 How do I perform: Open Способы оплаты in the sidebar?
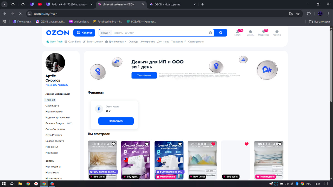55,129
